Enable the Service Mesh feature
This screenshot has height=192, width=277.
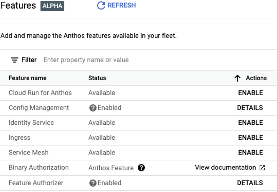coord(250,153)
